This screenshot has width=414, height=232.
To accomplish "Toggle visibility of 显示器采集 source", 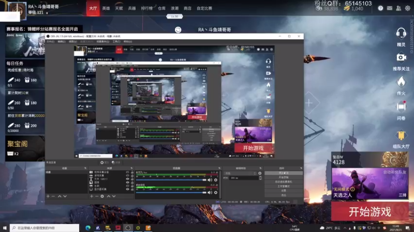I will (x=127, y=189).
